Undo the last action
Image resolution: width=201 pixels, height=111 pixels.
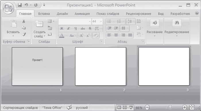tap(26, 5)
